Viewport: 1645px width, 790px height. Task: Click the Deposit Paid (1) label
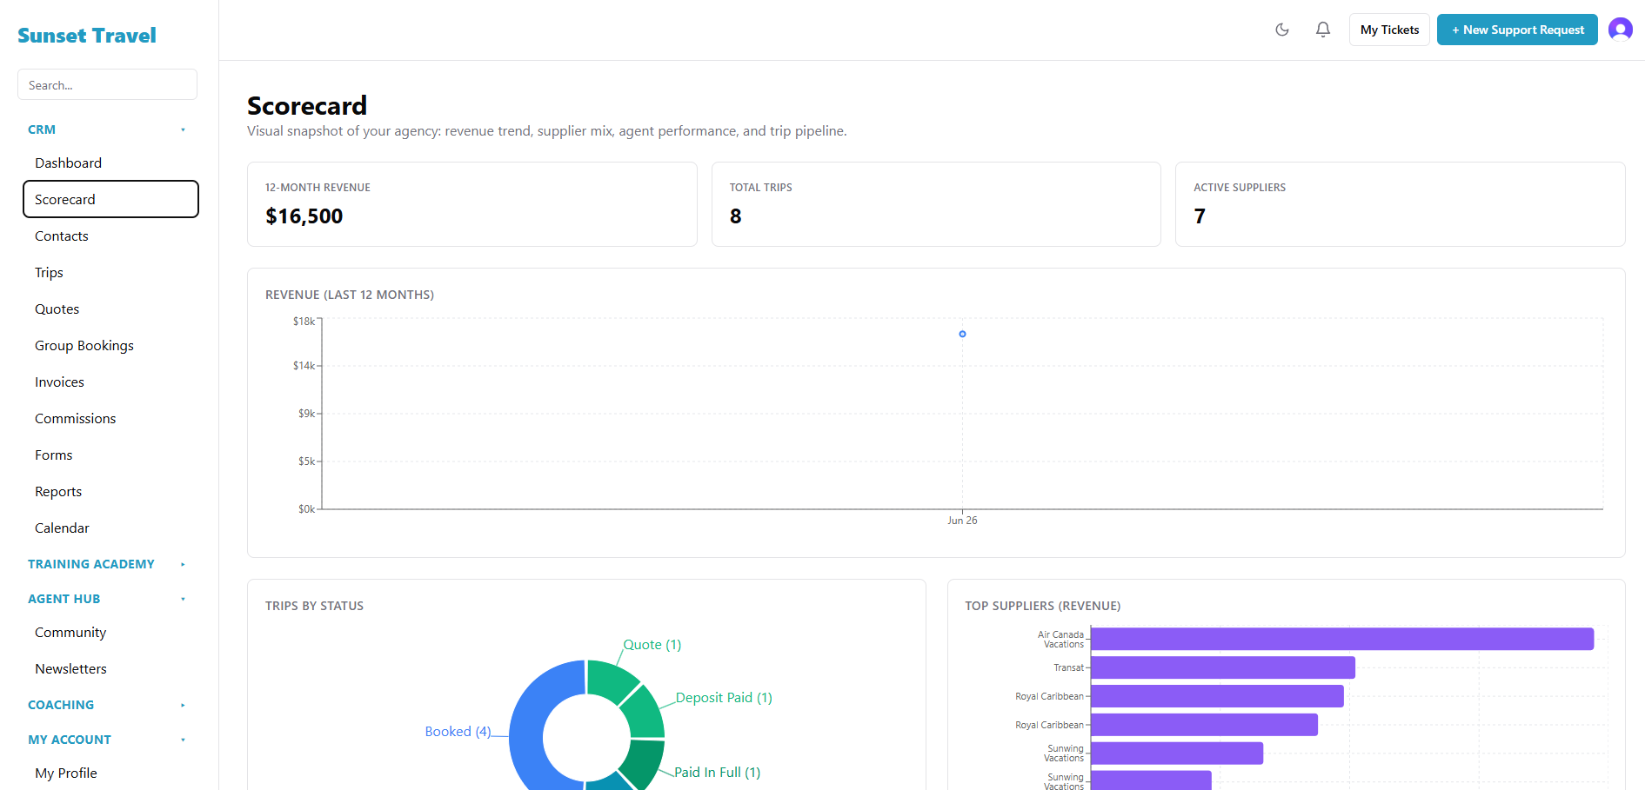[x=724, y=698]
